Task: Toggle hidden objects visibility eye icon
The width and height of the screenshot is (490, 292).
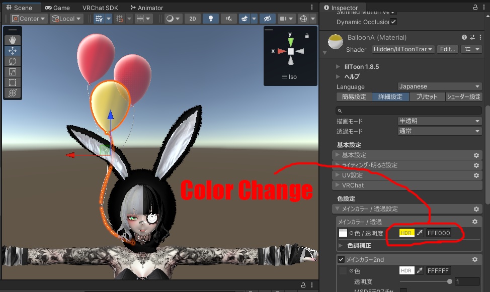Action: tap(267, 19)
